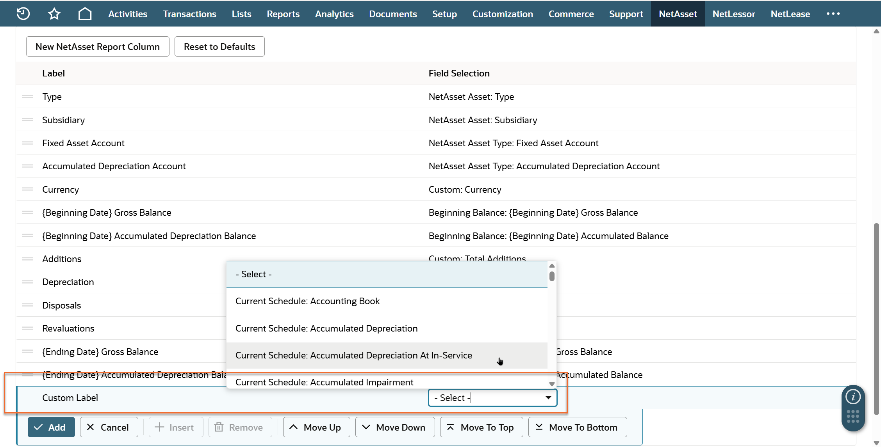Go to the Home icon

[85, 14]
